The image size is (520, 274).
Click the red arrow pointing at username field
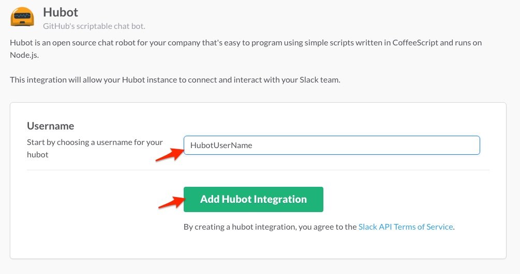169,154
